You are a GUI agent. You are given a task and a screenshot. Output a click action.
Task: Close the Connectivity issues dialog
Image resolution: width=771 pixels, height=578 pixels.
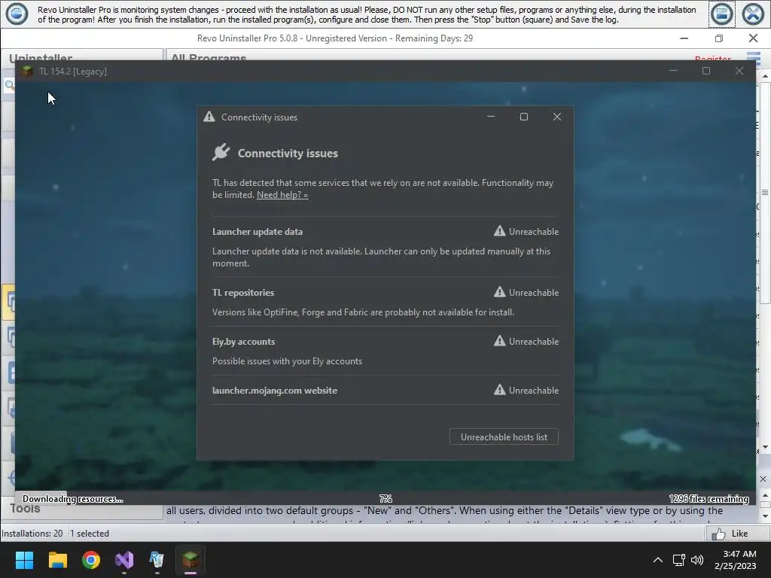[556, 117]
